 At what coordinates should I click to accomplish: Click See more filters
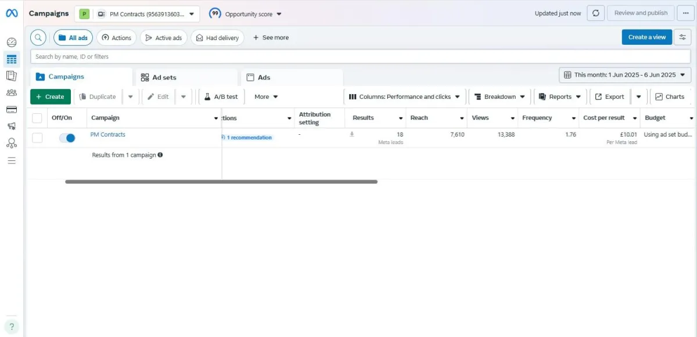tap(271, 38)
